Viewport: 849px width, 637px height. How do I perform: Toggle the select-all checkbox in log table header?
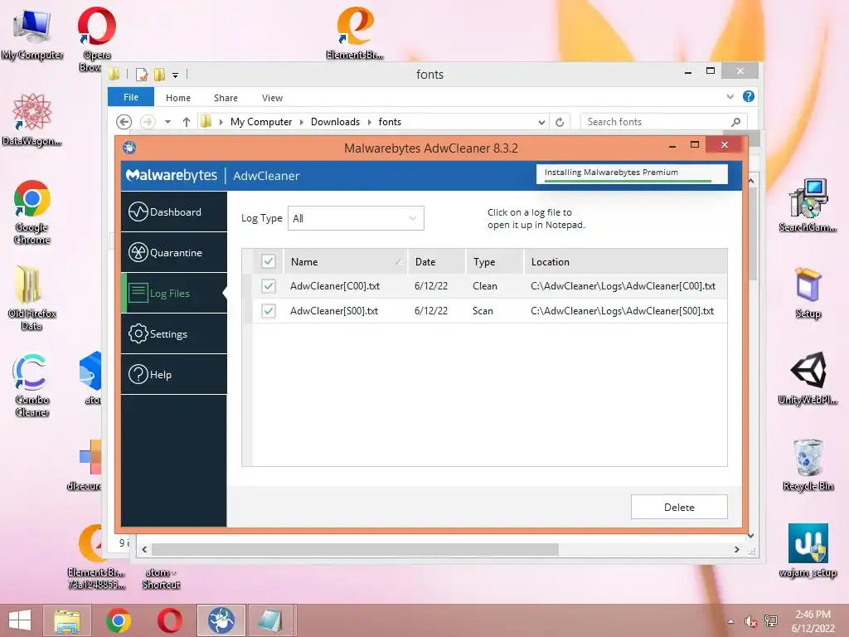[268, 261]
